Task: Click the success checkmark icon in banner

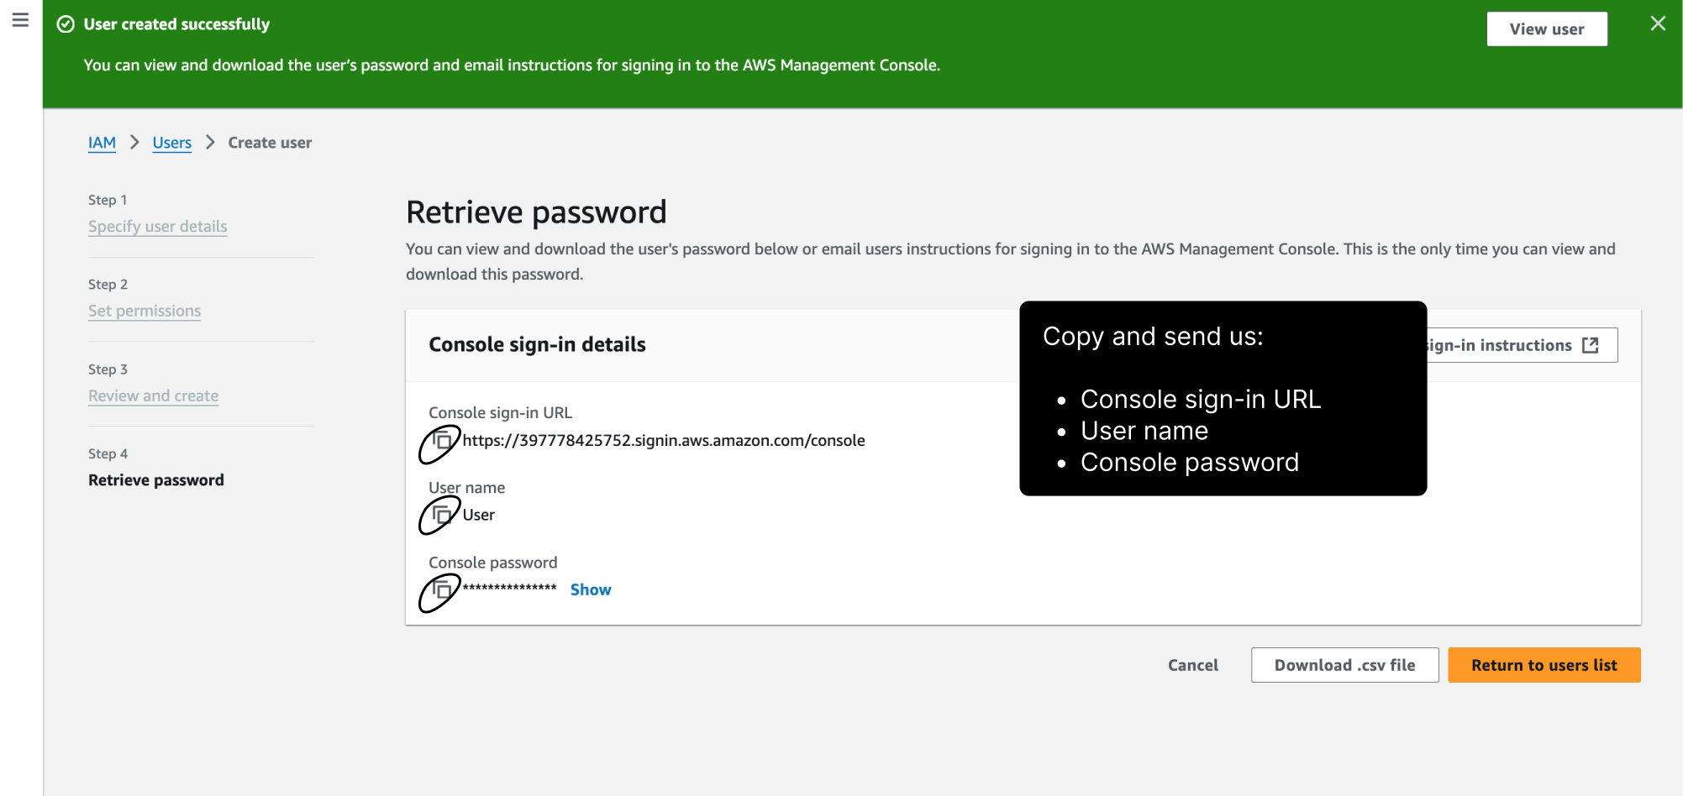Action: pos(66,24)
